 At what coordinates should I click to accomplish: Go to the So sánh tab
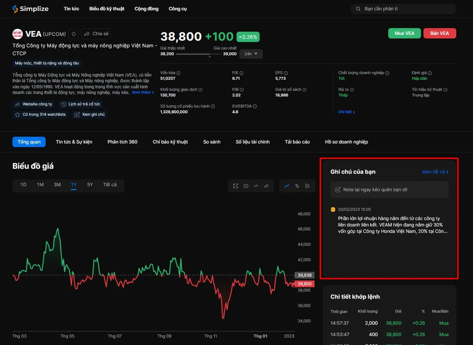coord(212,142)
